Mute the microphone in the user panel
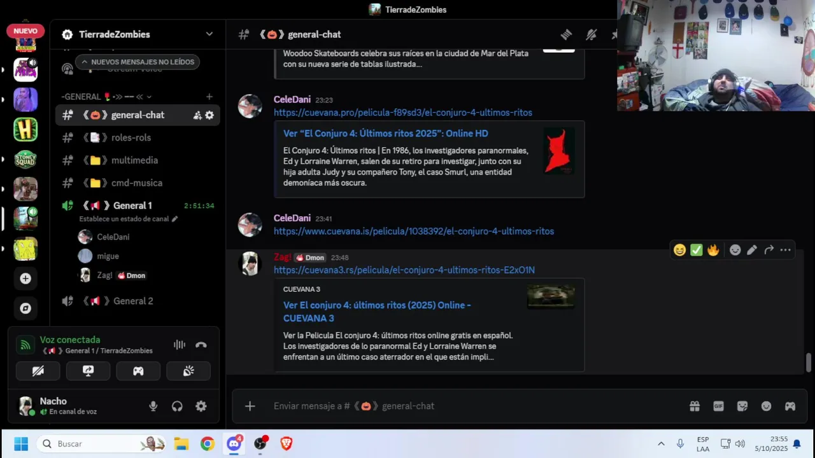The width and height of the screenshot is (815, 458). click(153, 406)
